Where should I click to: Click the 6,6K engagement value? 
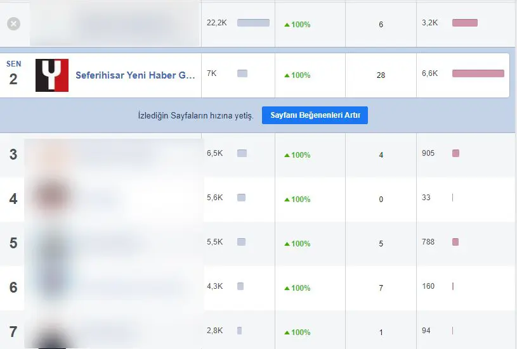point(430,73)
